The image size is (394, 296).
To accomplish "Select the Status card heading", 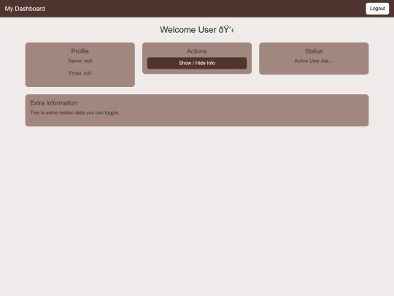I will (314, 51).
